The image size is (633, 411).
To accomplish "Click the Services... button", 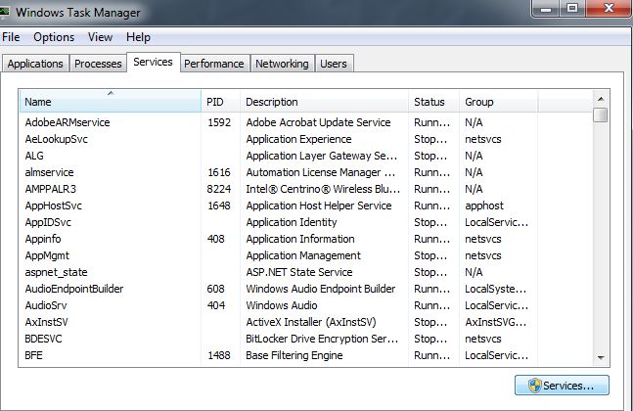I will click(x=562, y=386).
